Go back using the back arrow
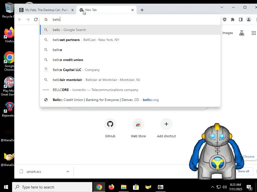The width and height of the screenshot is (257, 192). click(20, 19)
